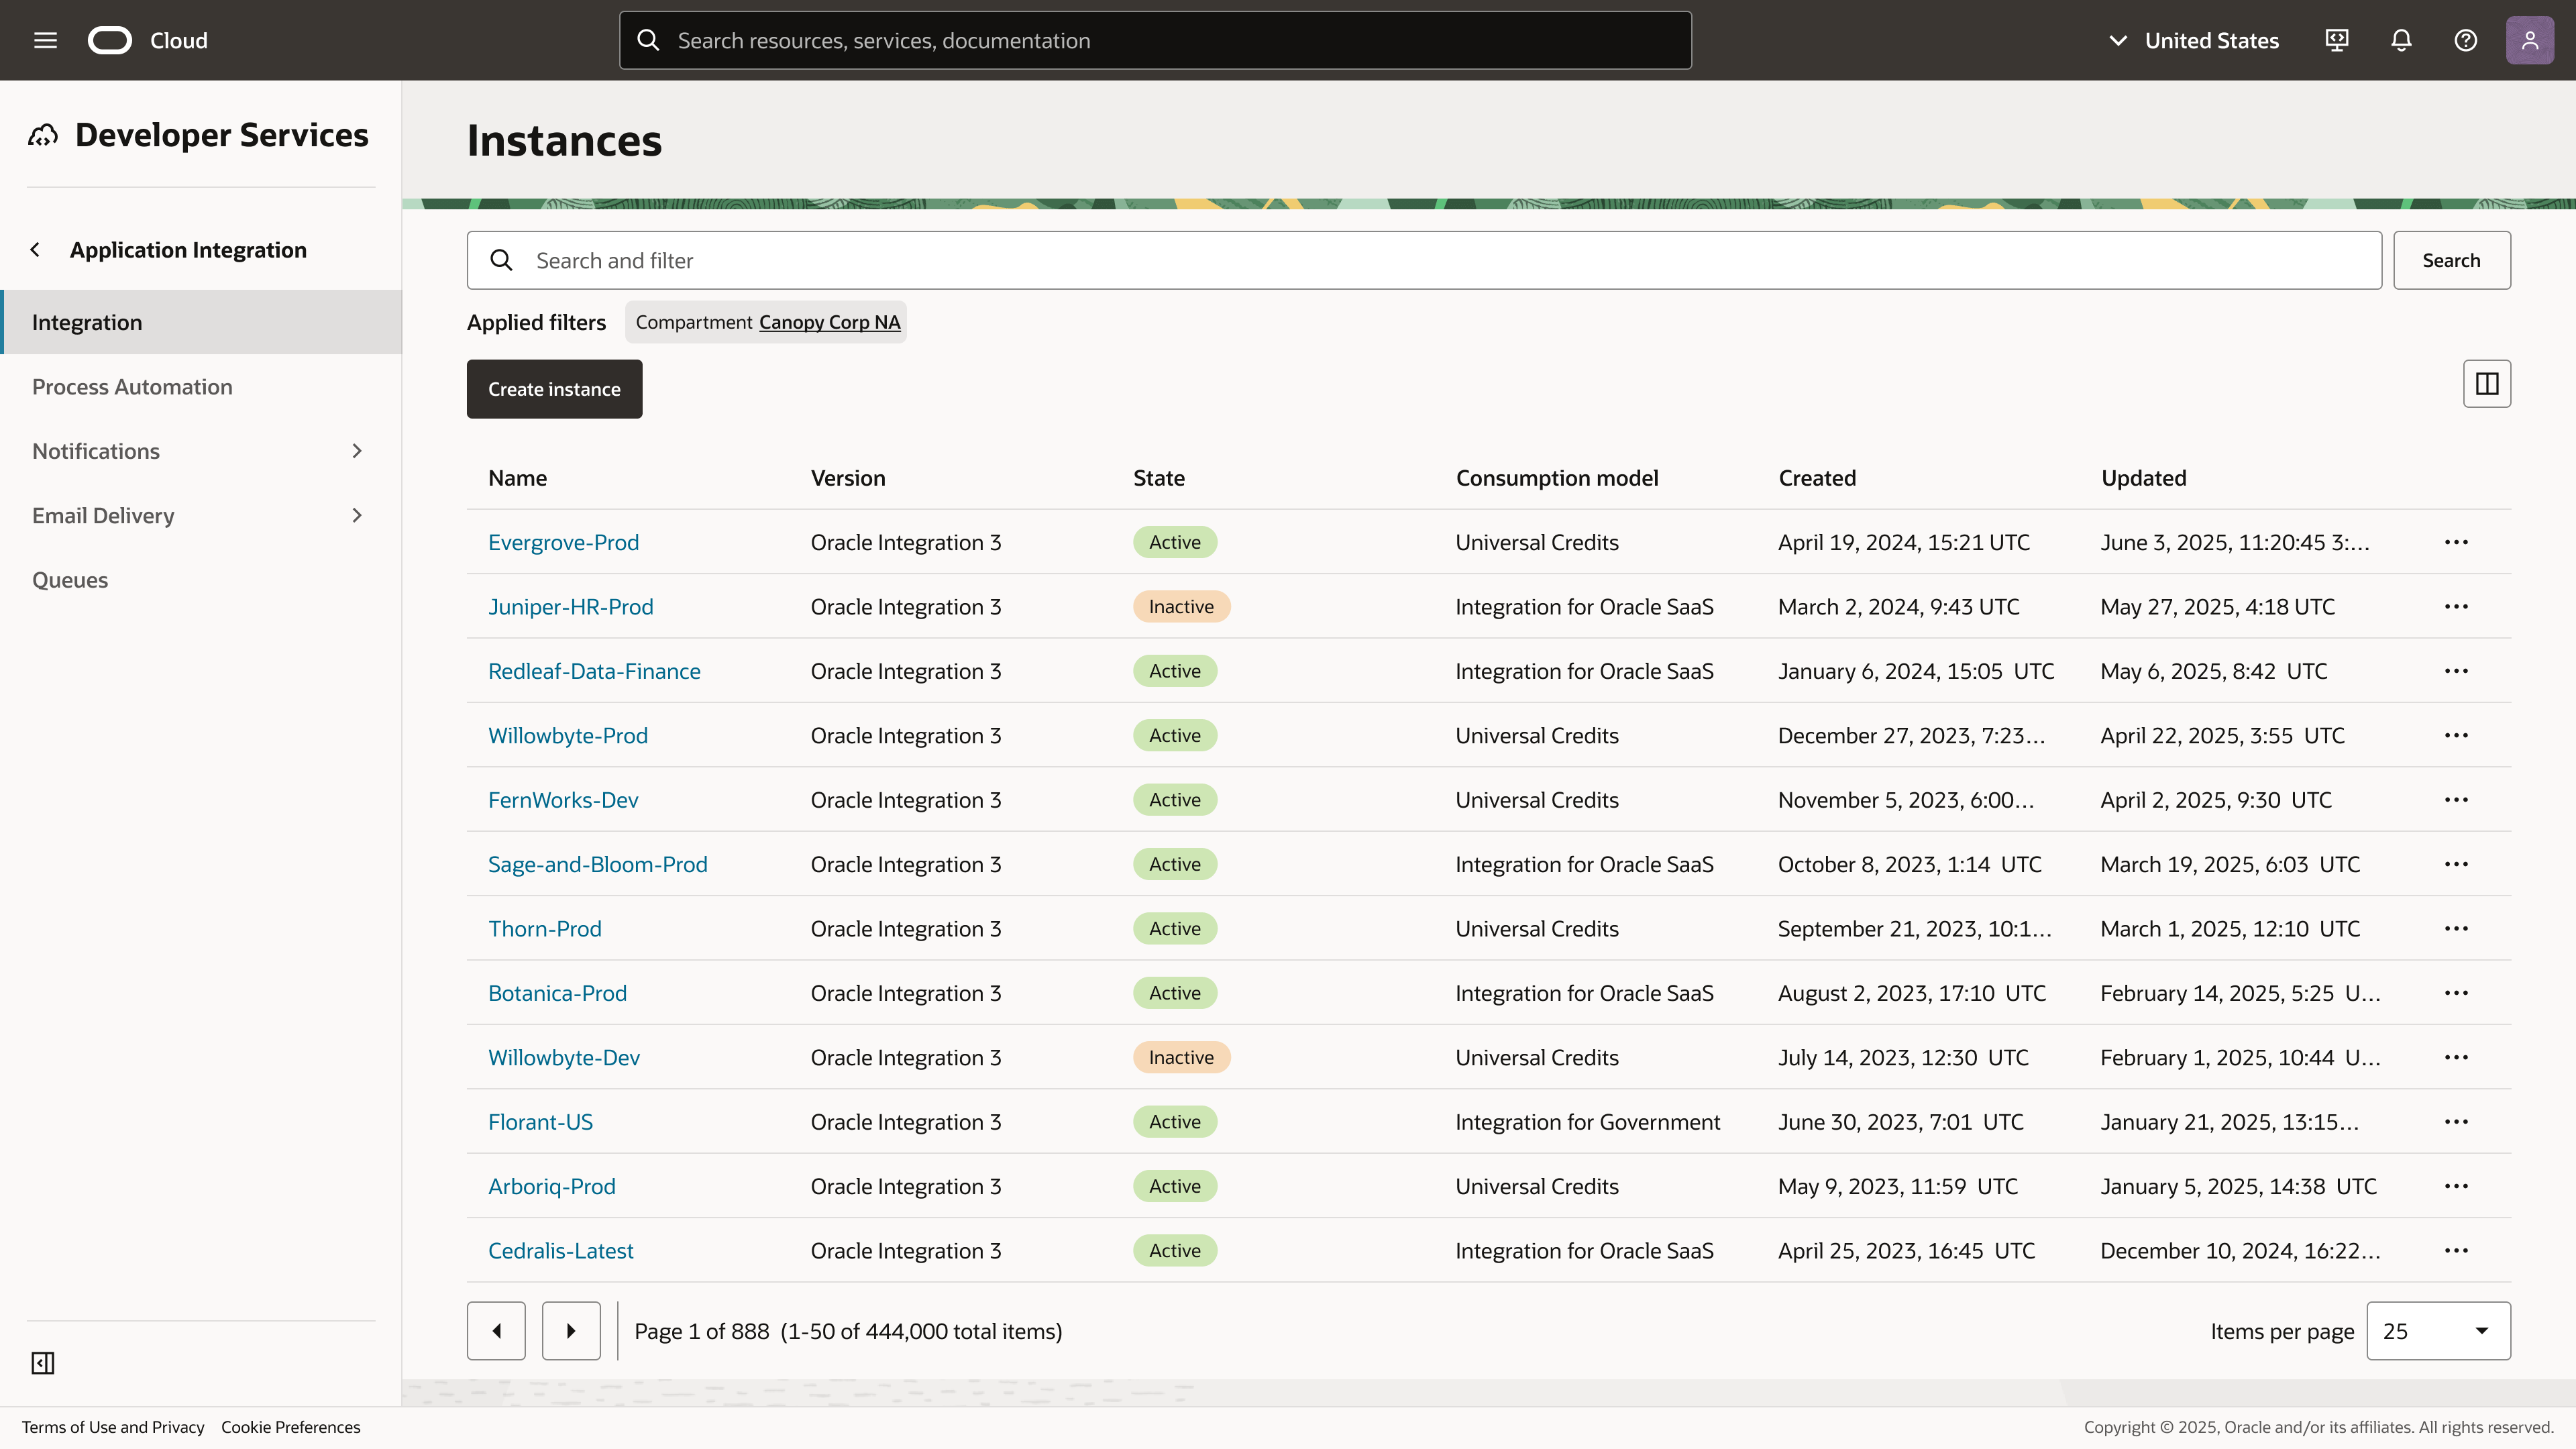Open the Help menu icon
2576x1449 pixels.
(x=2466, y=40)
